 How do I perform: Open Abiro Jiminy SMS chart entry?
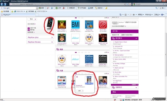(120, 59)
